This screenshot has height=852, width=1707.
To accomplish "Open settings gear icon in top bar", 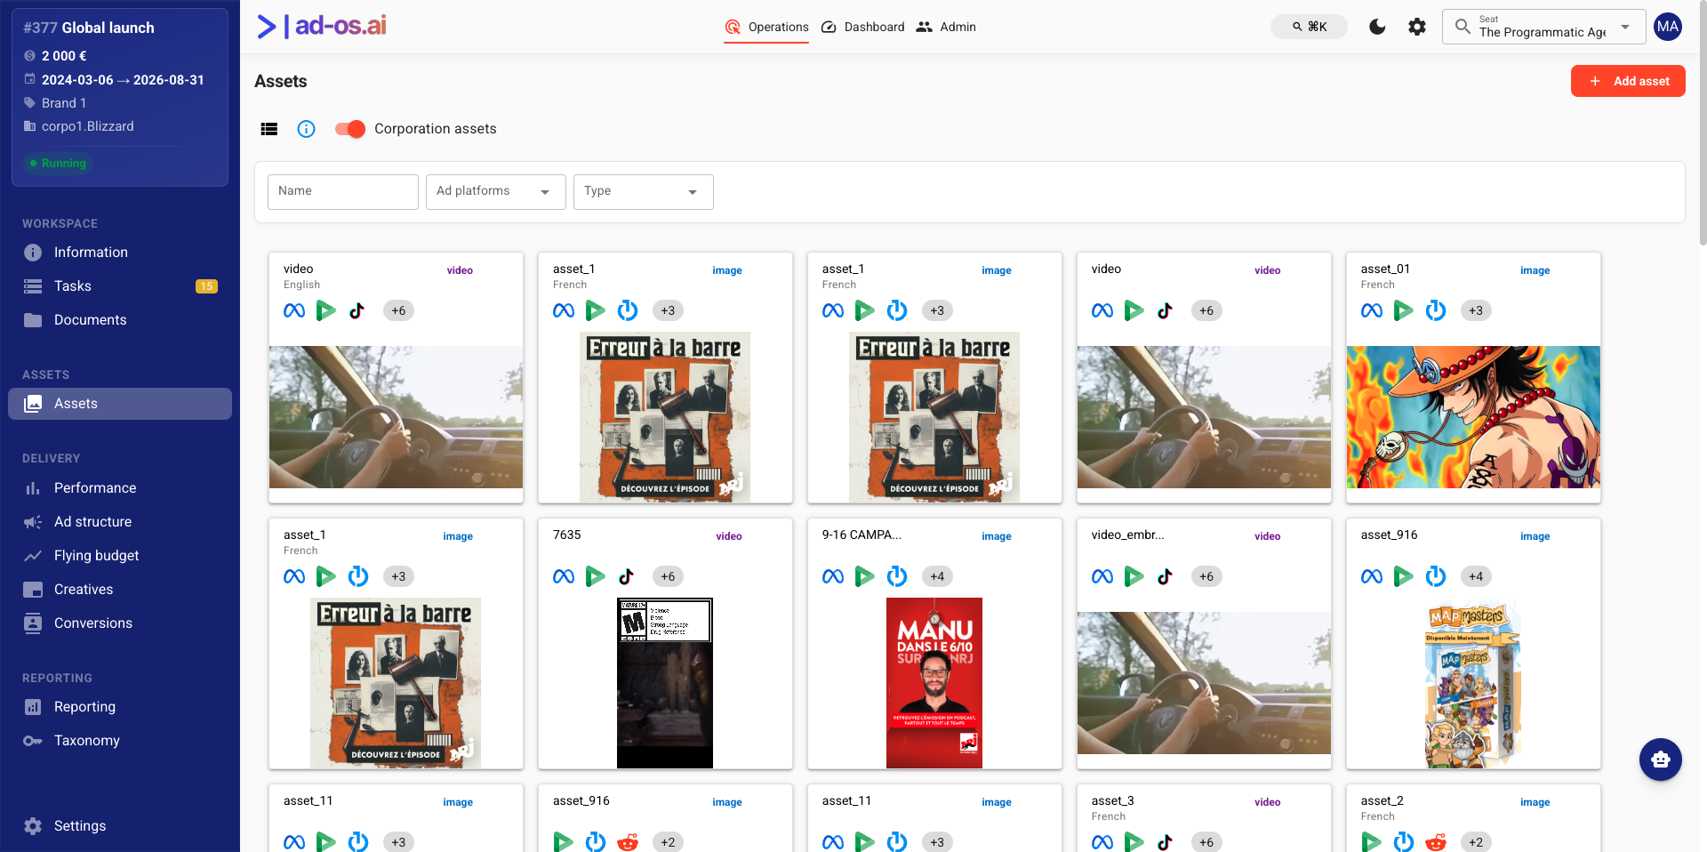I will click(x=1417, y=27).
